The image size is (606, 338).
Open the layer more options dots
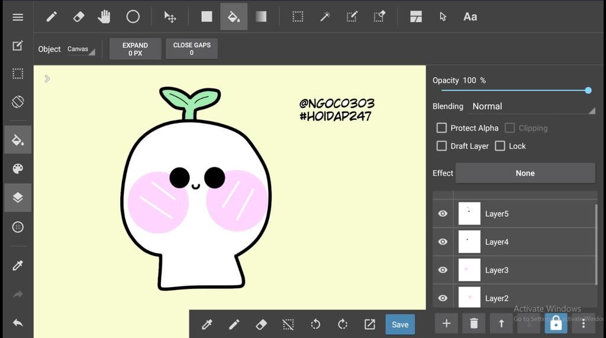point(584,323)
